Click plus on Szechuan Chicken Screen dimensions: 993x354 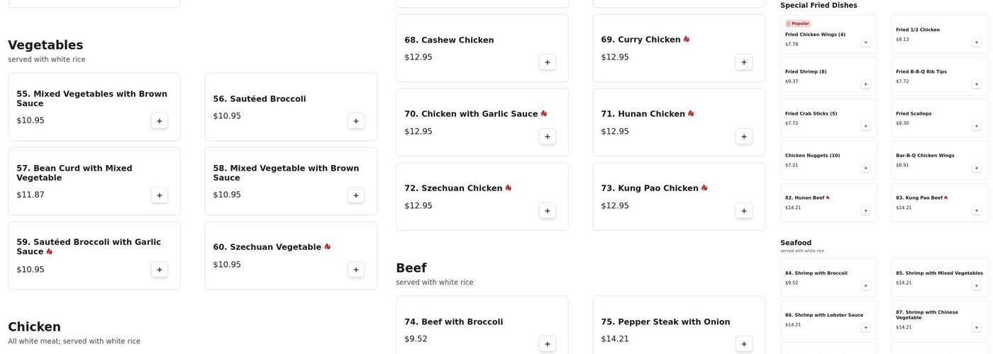(x=548, y=211)
